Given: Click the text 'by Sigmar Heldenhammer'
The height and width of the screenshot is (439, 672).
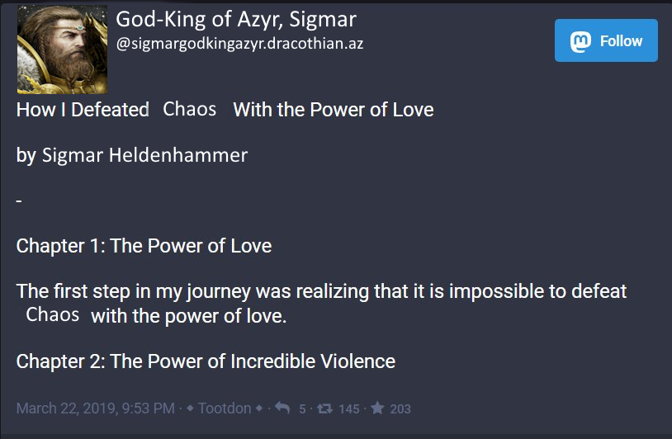Looking at the screenshot, I should pos(132,155).
